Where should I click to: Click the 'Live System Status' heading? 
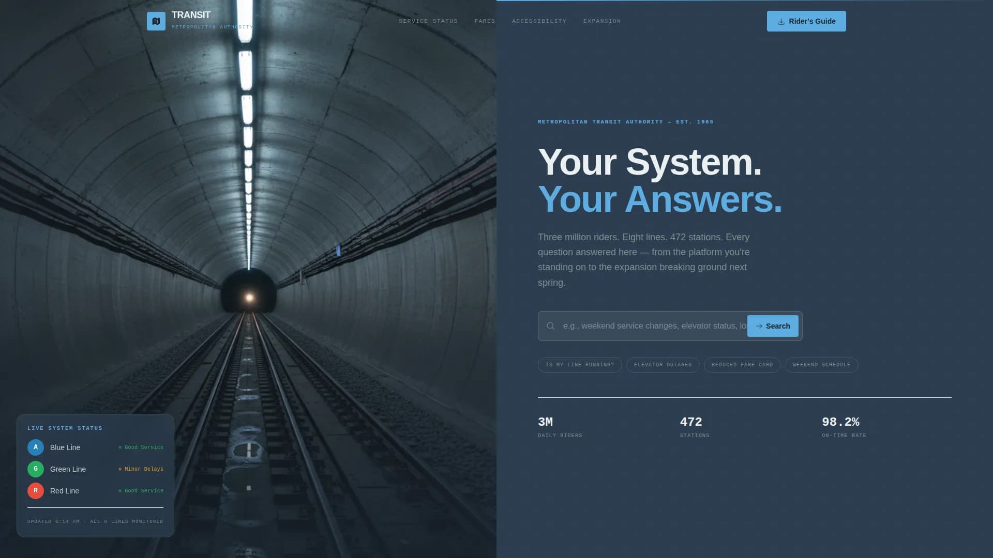coord(65,428)
